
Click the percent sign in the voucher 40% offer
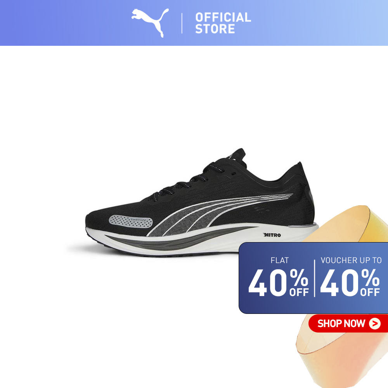coord(370,277)
